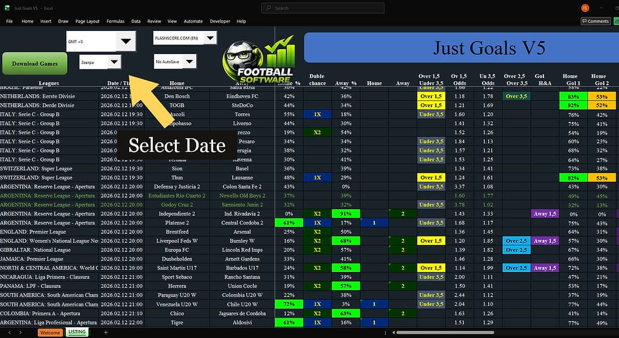The height and width of the screenshot is (338, 619).
Task: Switch to the Welcome sheet tab
Action: point(50,332)
